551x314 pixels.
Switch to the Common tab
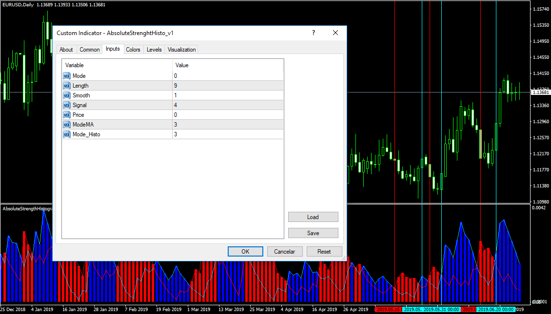90,50
